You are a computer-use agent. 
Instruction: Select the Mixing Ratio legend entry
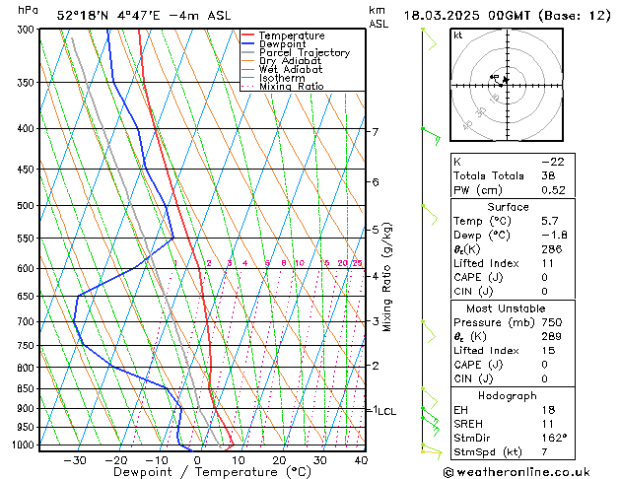tap(292, 86)
